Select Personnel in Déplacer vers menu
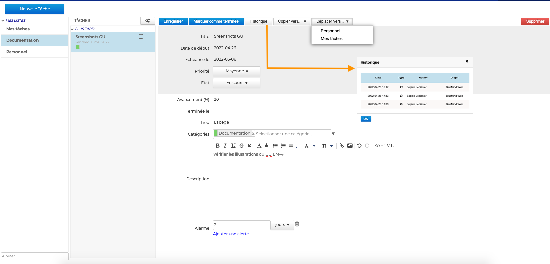 click(330, 31)
